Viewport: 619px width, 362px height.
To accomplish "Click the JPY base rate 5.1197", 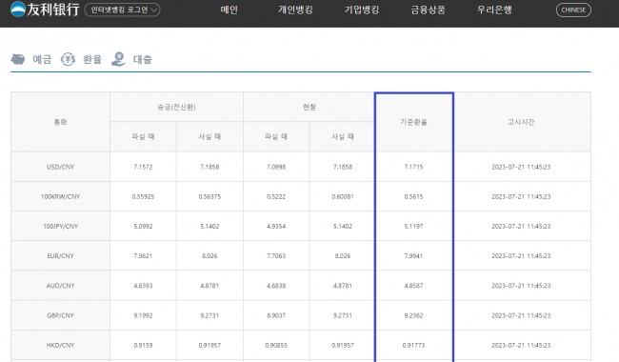I will coord(413,226).
